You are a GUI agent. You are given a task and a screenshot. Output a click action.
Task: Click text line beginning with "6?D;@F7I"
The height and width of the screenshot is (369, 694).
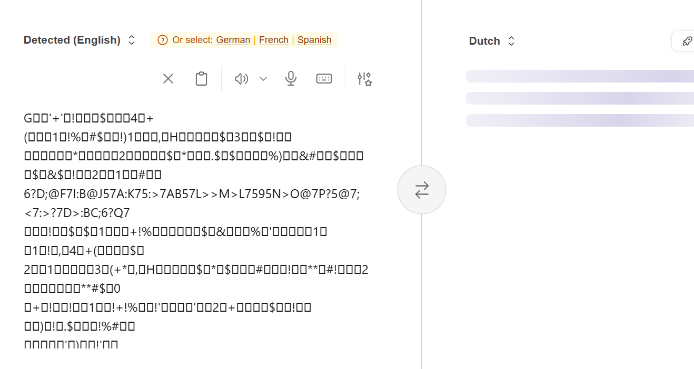192,194
